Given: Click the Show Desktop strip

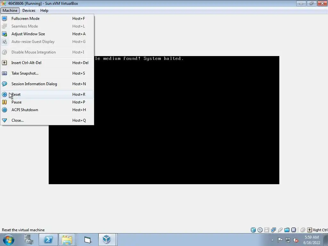Looking at the screenshot, I should click(x=326, y=240).
